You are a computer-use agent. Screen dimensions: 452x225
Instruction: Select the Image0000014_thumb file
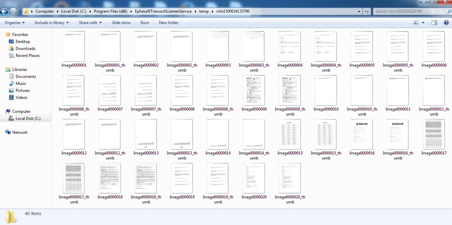click(x=254, y=139)
